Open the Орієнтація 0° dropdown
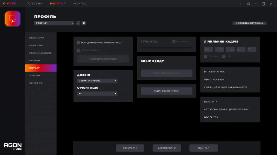This screenshot has width=277, height=155. coord(98,94)
